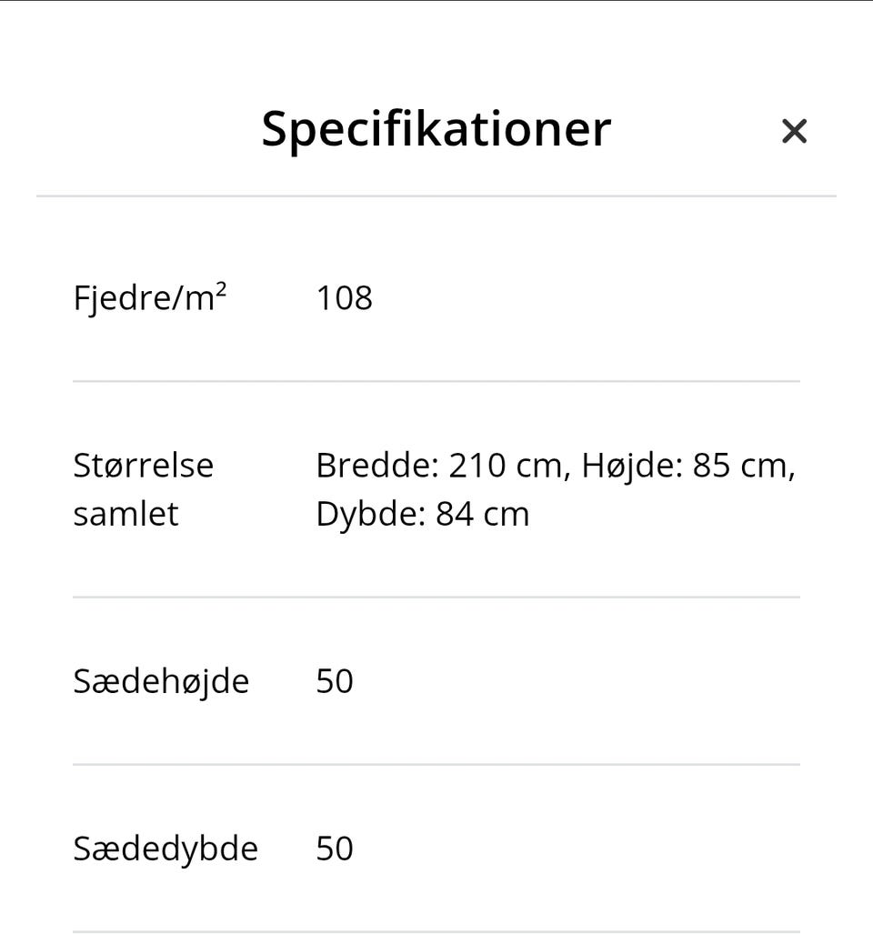Viewport: 873px width, 934px height.
Task: Click the Fjedre/m² specification row
Action: tap(436, 297)
